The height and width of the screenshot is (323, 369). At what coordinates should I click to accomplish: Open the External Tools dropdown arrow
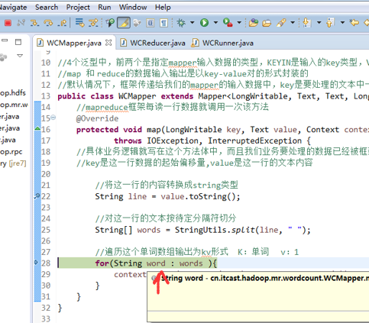(239, 23)
